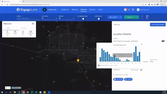The image size is (167, 94).
Task: Open the notifications bell
Action: (129, 10)
